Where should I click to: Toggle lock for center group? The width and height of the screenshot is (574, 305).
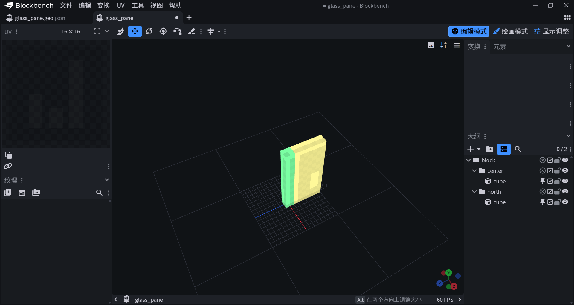pos(557,171)
